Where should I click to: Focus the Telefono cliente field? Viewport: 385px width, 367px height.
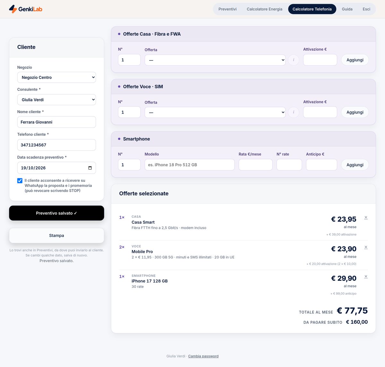(56, 145)
